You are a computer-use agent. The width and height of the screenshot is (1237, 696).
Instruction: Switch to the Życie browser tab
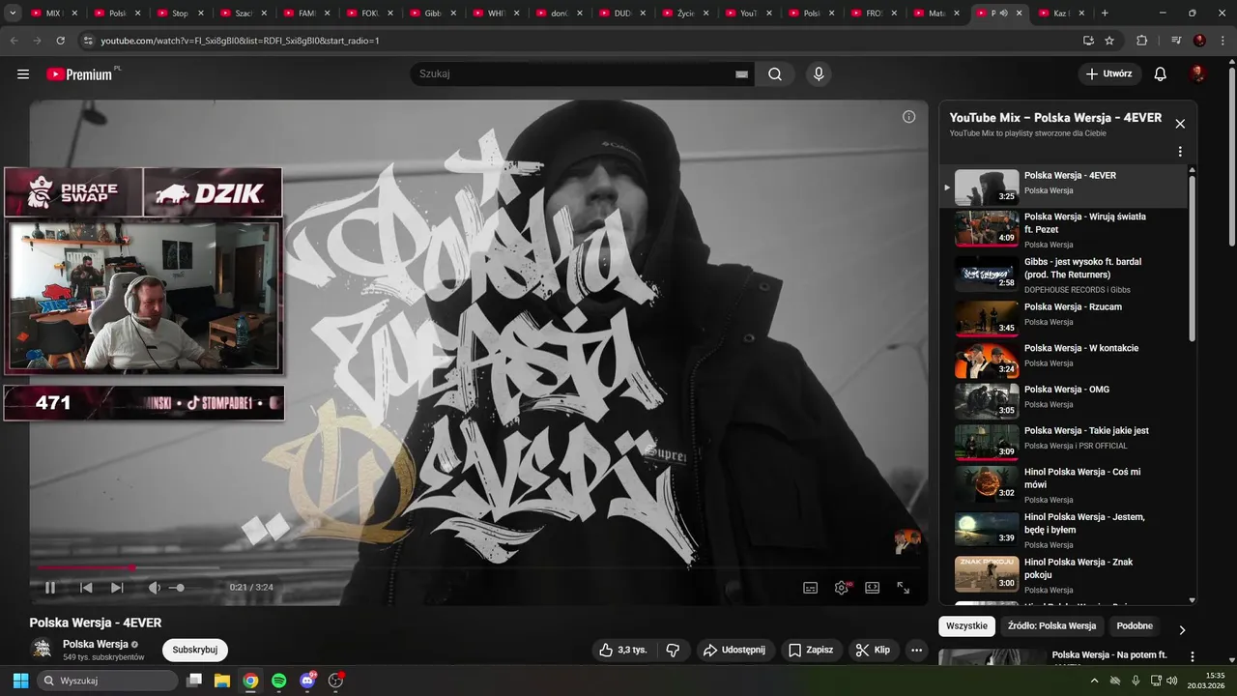[x=686, y=14]
